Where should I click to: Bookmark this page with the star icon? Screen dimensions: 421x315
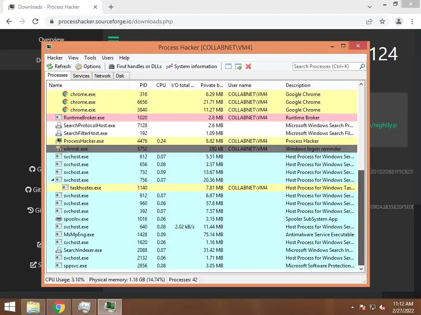pyautogui.click(x=382, y=21)
